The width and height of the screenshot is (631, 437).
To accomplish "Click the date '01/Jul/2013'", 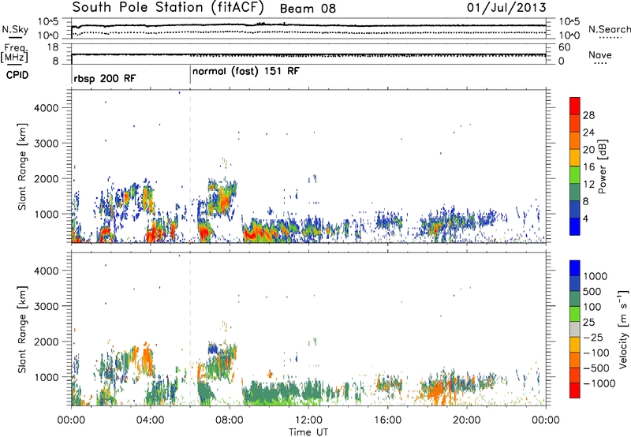I will point(506,8).
